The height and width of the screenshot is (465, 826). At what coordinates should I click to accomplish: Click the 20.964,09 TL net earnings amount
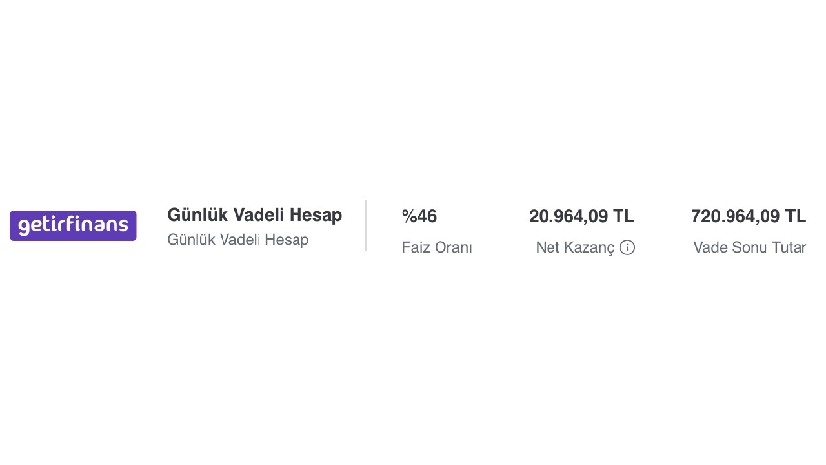581,216
